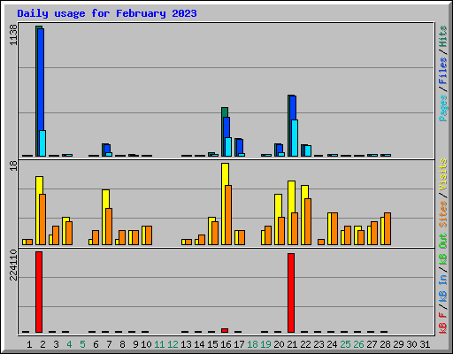The image size is (453, 354).
Task: Click the Files legend label
Action: (x=443, y=71)
